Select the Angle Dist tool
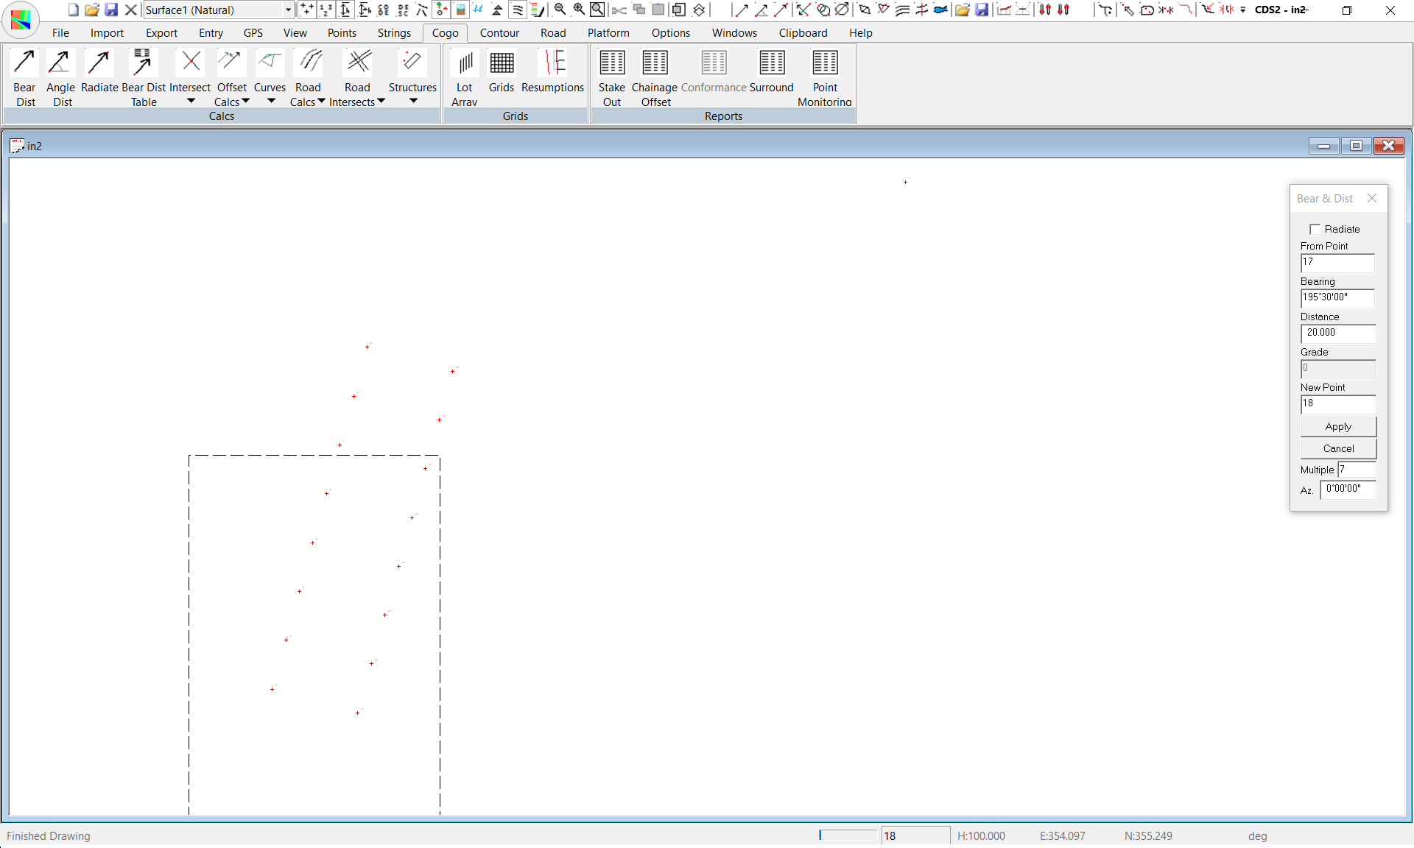Viewport: 1414px width, 848px height. coord(60,63)
